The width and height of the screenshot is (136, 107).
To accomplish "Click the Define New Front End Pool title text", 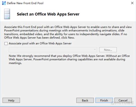I will coord(25,3).
